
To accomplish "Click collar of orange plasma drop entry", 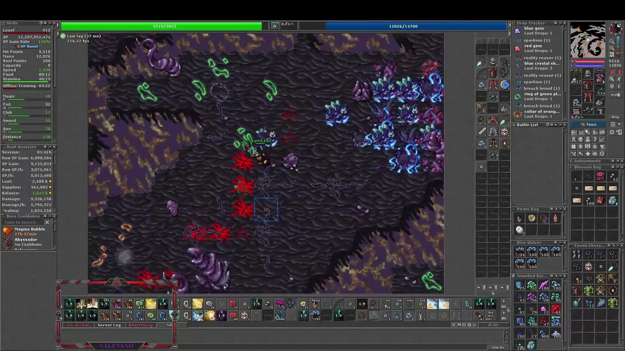I will [x=538, y=114].
